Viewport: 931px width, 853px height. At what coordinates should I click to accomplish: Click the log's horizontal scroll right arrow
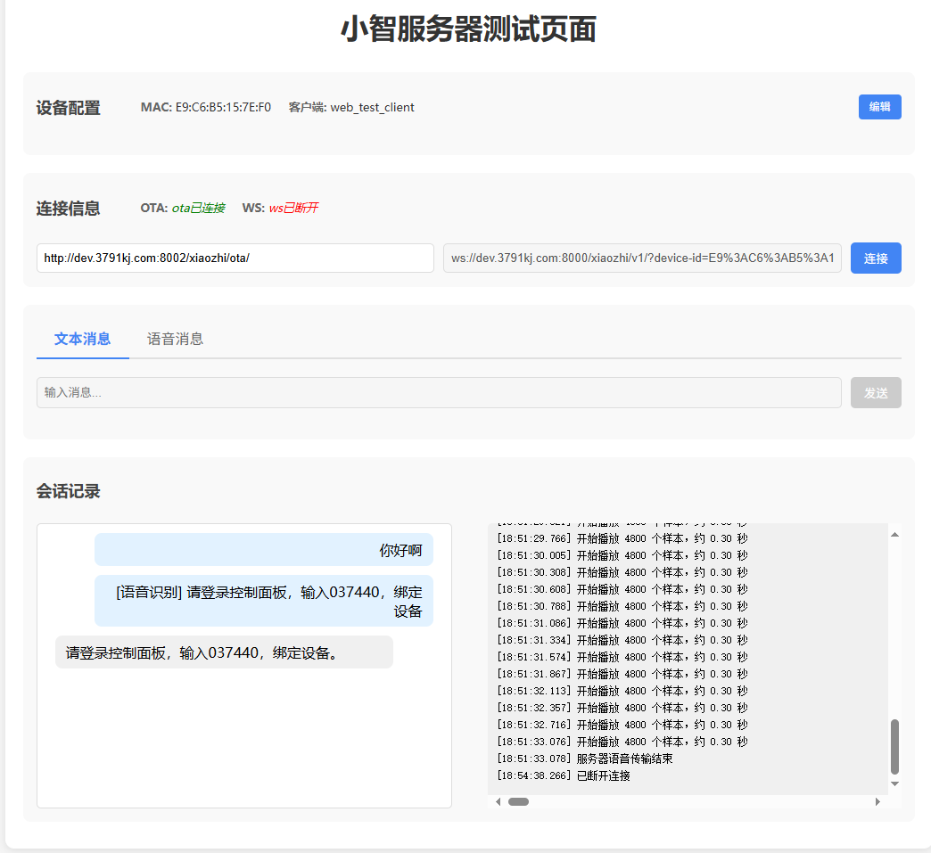877,801
